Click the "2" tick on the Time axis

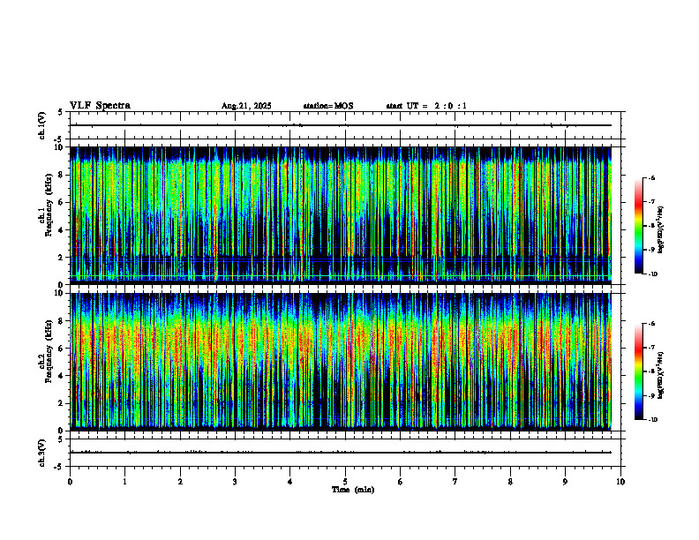(180, 482)
